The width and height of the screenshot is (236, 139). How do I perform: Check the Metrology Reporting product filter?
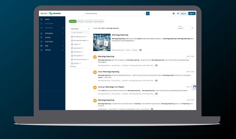click(x=72, y=37)
